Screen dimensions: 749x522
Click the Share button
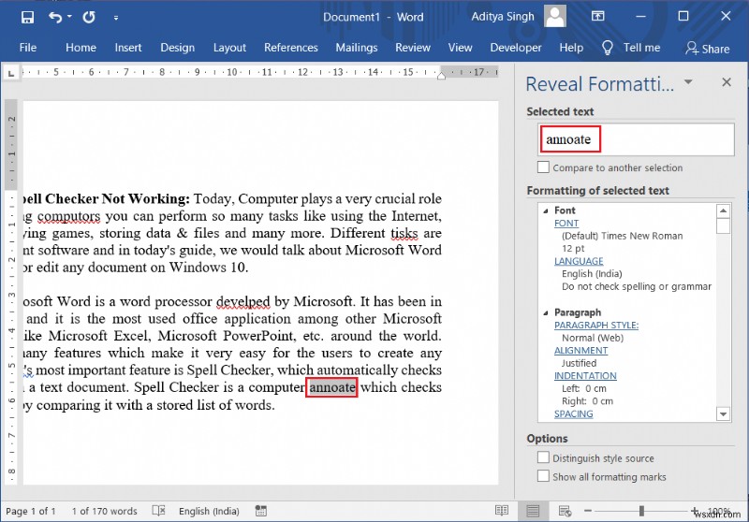(707, 48)
